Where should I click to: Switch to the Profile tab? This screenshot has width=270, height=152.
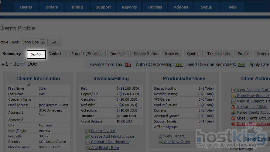(36, 54)
